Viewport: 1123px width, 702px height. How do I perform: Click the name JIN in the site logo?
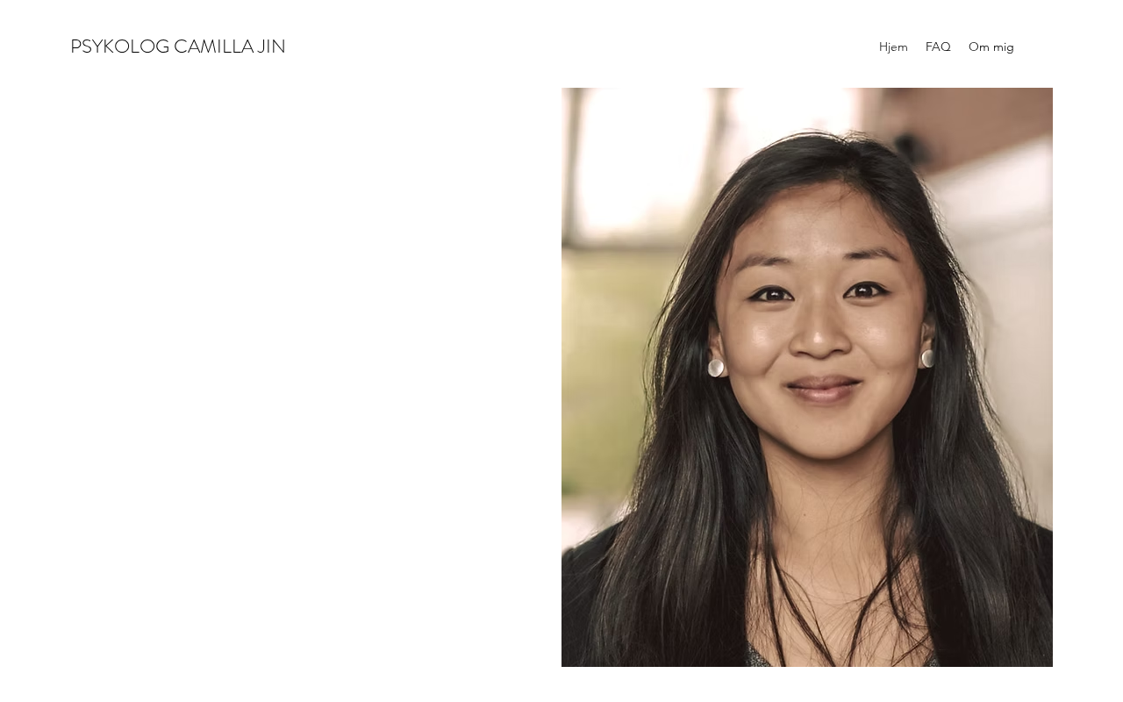271,47
